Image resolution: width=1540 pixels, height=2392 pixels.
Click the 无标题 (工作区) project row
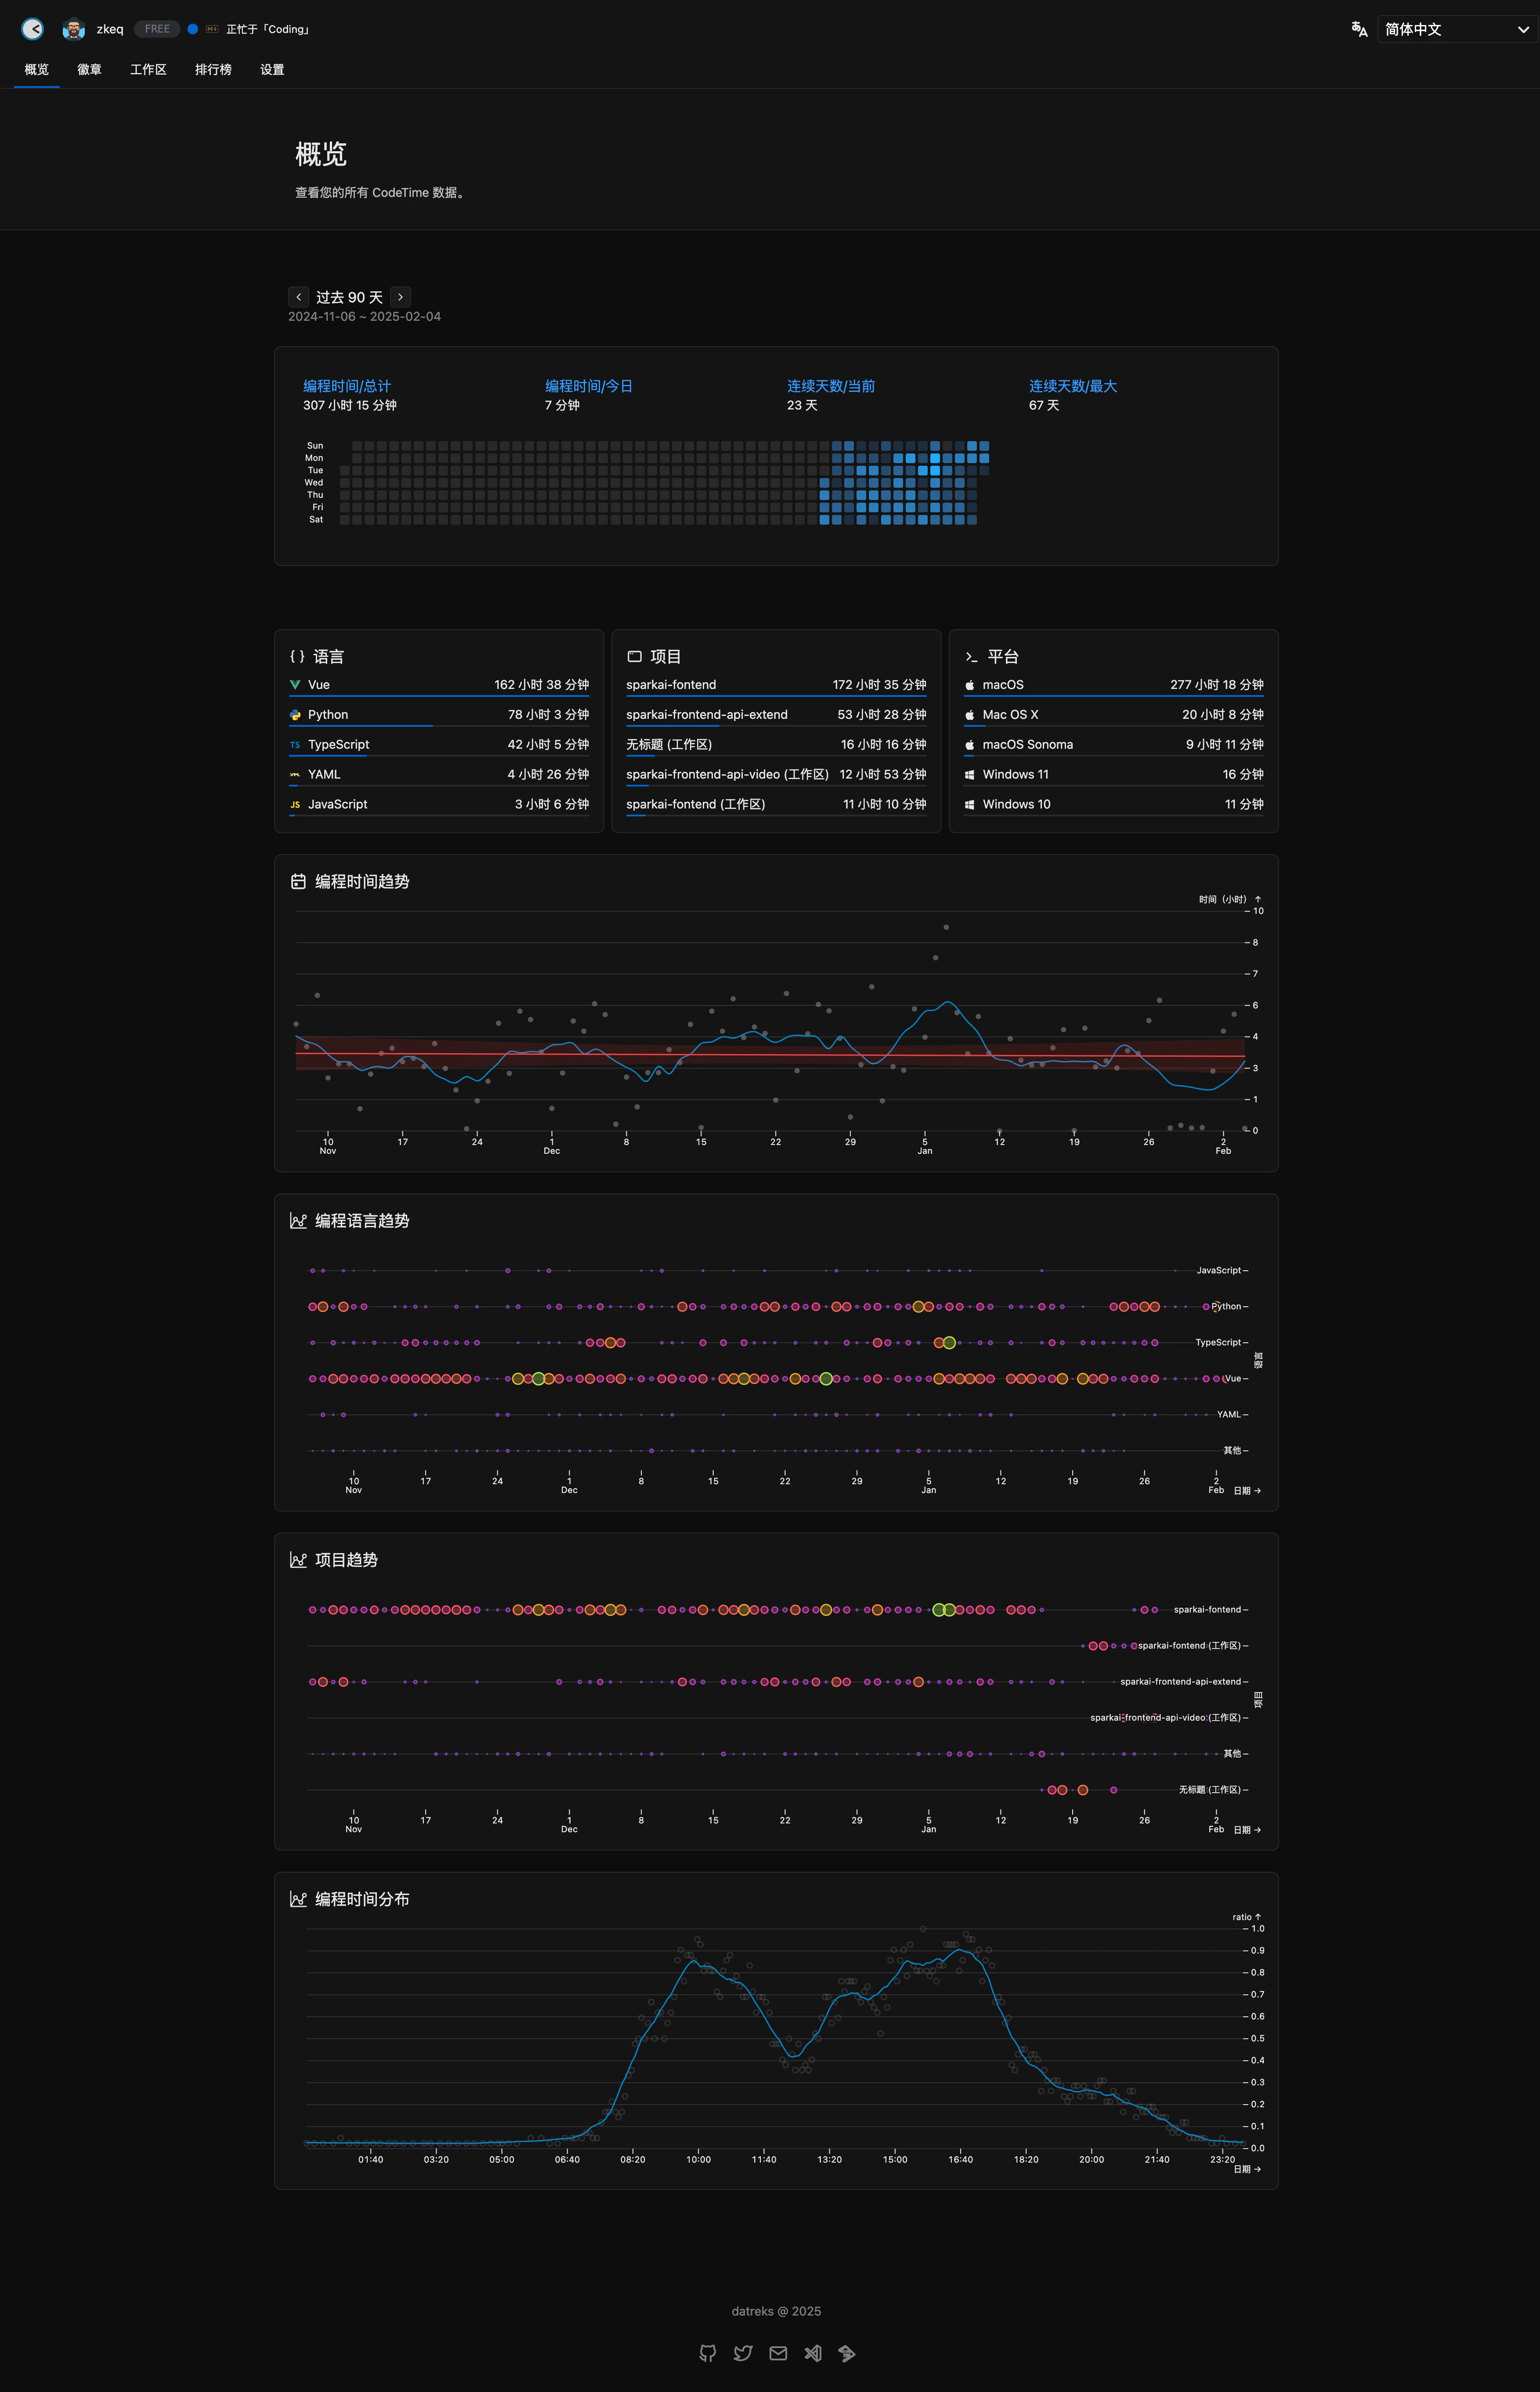(776, 746)
